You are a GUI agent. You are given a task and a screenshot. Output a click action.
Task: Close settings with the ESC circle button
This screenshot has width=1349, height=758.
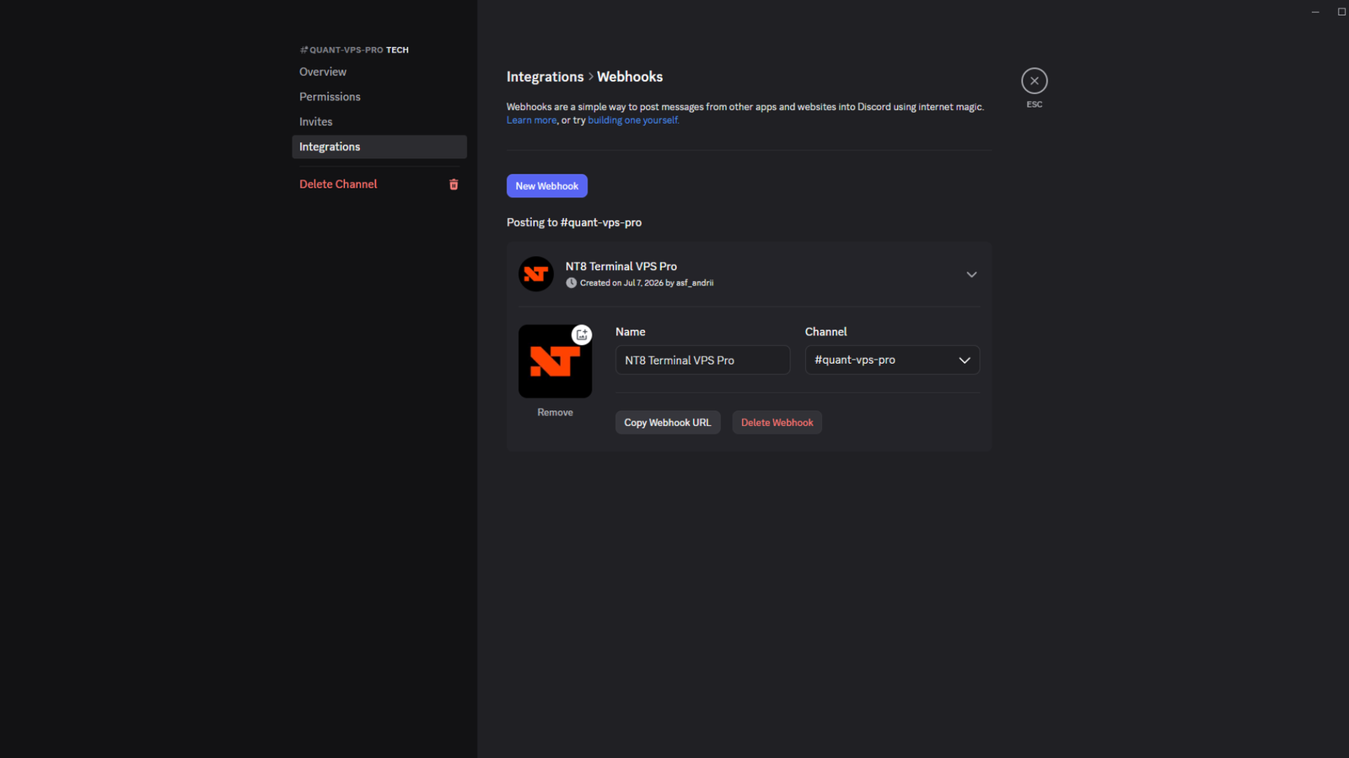point(1035,81)
